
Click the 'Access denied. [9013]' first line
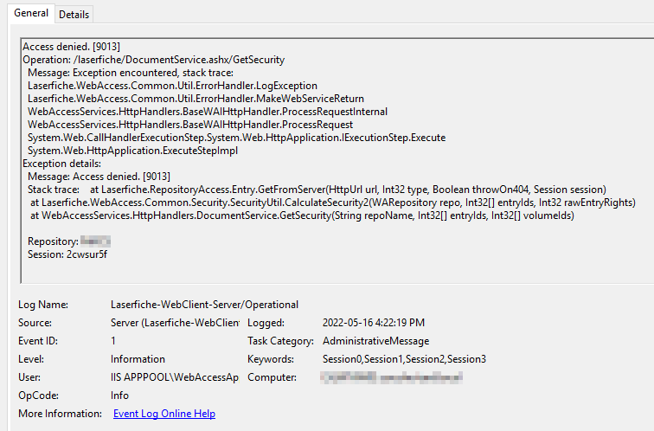[x=71, y=47]
